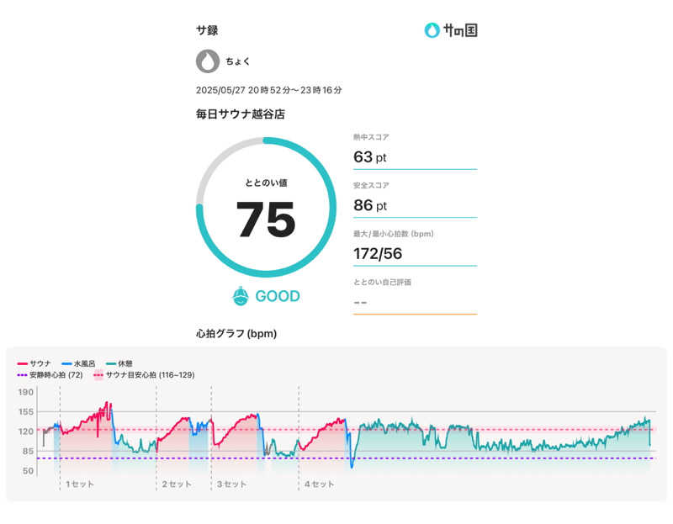673x524 pixels.
Task: Select the 1セット marker label
Action: 80,484
